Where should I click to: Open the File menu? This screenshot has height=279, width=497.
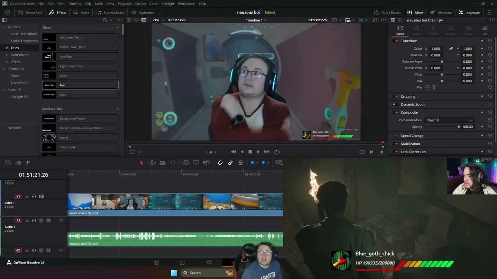click(41, 4)
